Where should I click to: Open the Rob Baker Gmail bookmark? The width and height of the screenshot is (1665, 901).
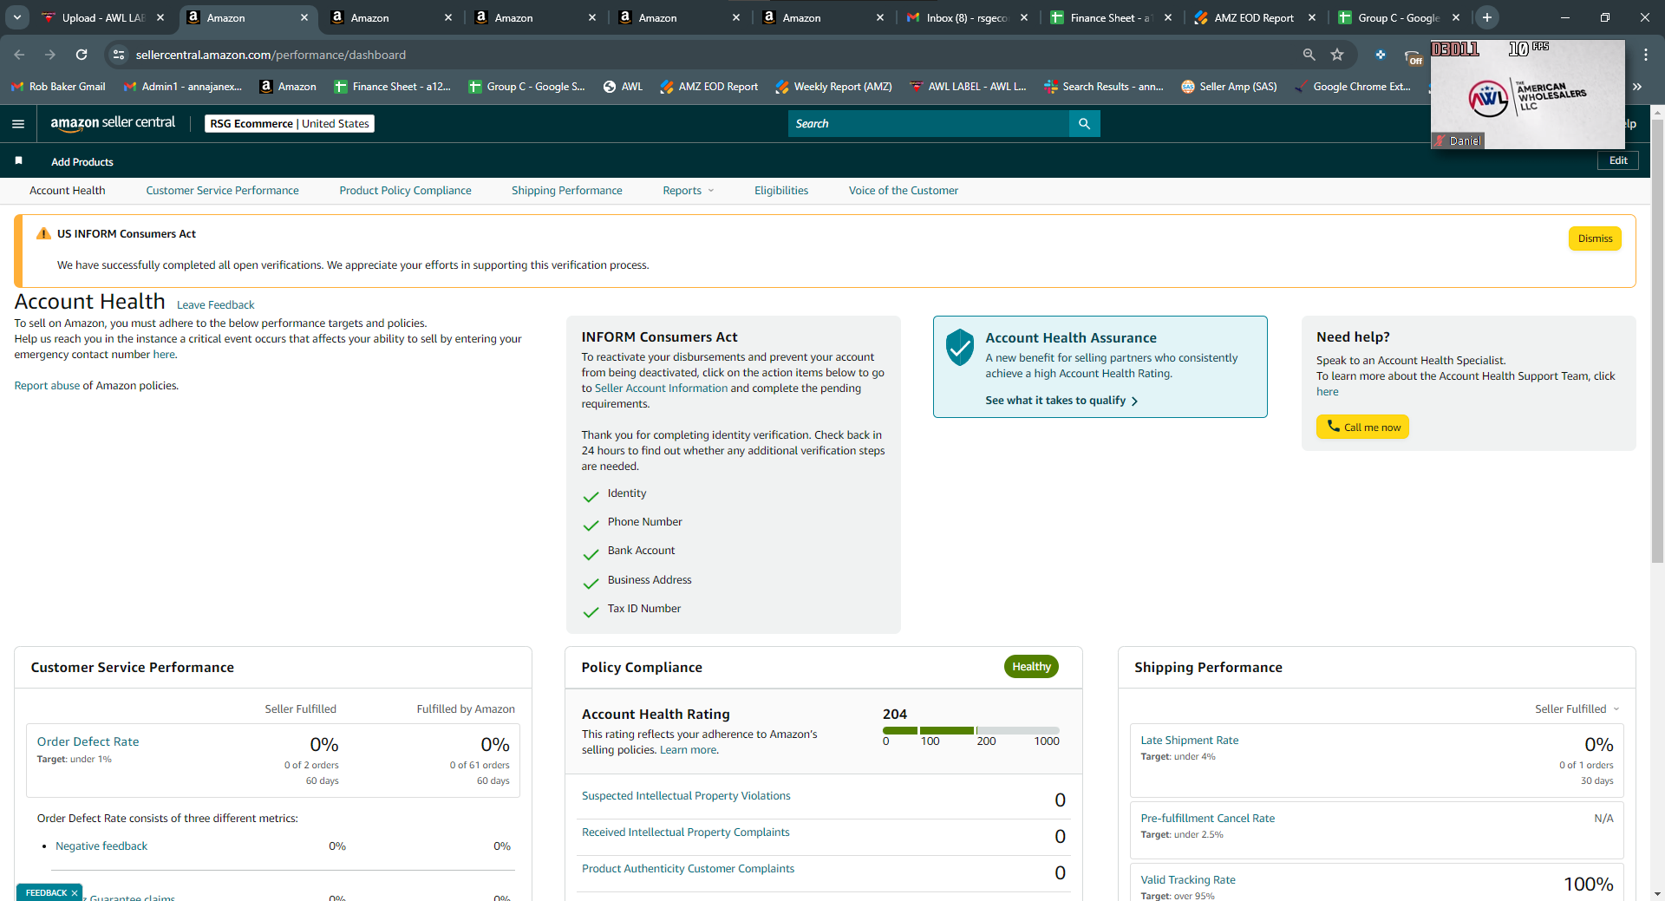tap(58, 87)
